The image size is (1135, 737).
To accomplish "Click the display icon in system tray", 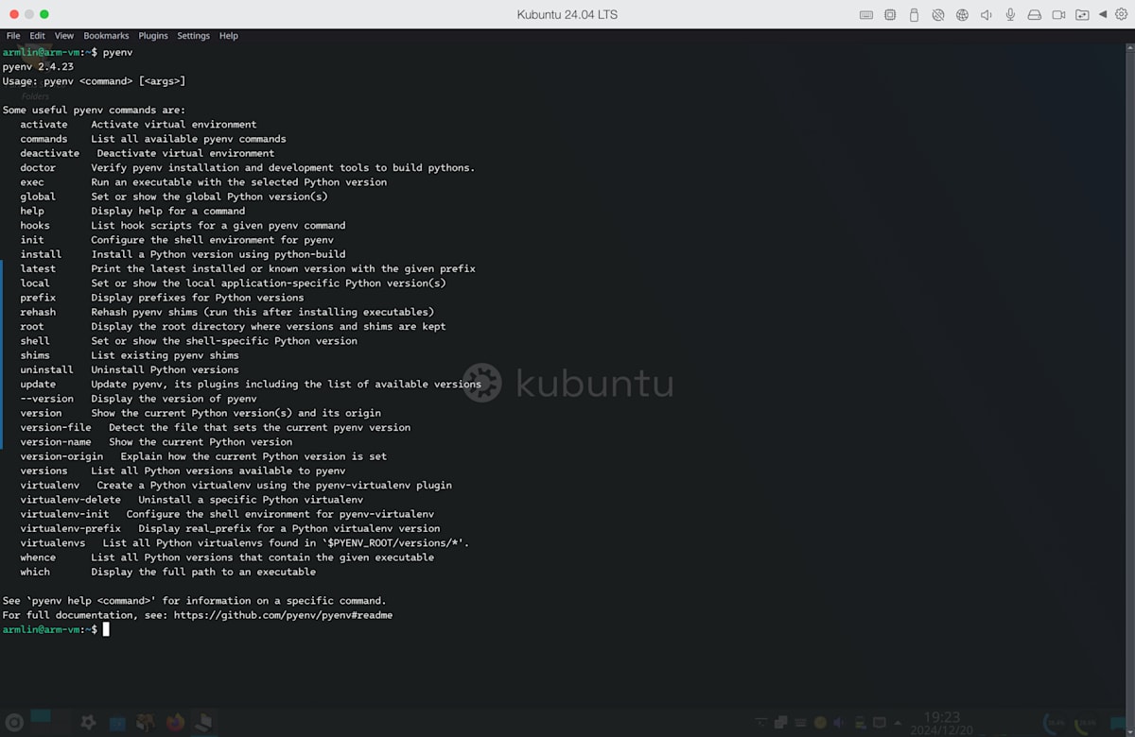I will point(879,722).
